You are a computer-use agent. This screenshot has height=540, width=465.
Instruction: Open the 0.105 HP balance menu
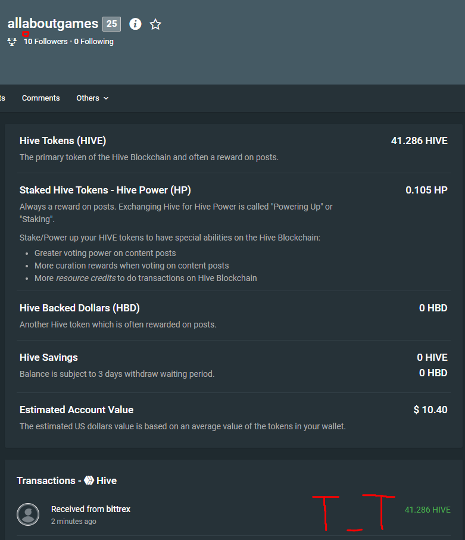426,191
